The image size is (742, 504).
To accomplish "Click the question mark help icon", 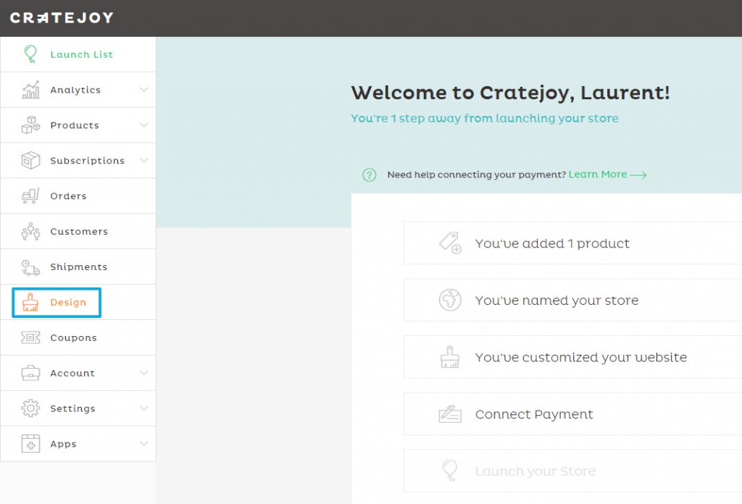I will (x=370, y=175).
